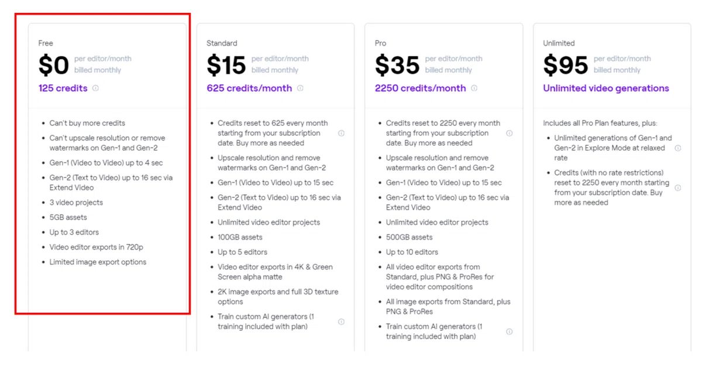The height and width of the screenshot is (383, 702).
Task: Show info about credits with no rate restrictions
Action: [678, 188]
